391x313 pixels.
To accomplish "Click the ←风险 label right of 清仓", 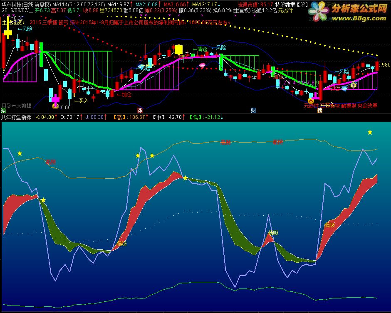I will tap(219, 48).
